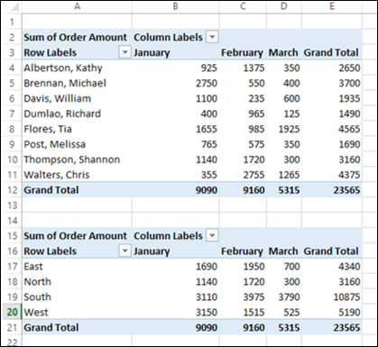Screen dimensions: 378x347
Task: Click value 2750 for Brennan January
Action: tap(207, 83)
